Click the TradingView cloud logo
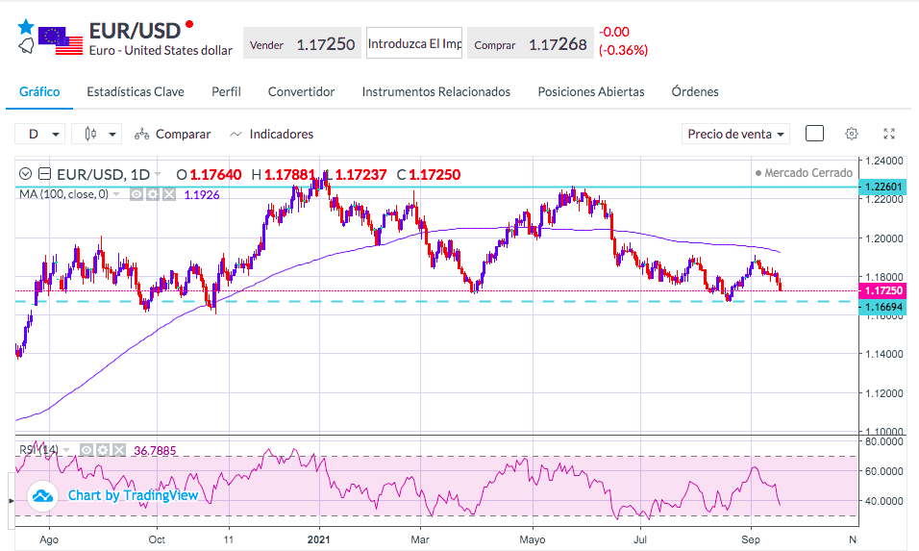The width and height of the screenshot is (919, 551). click(43, 496)
